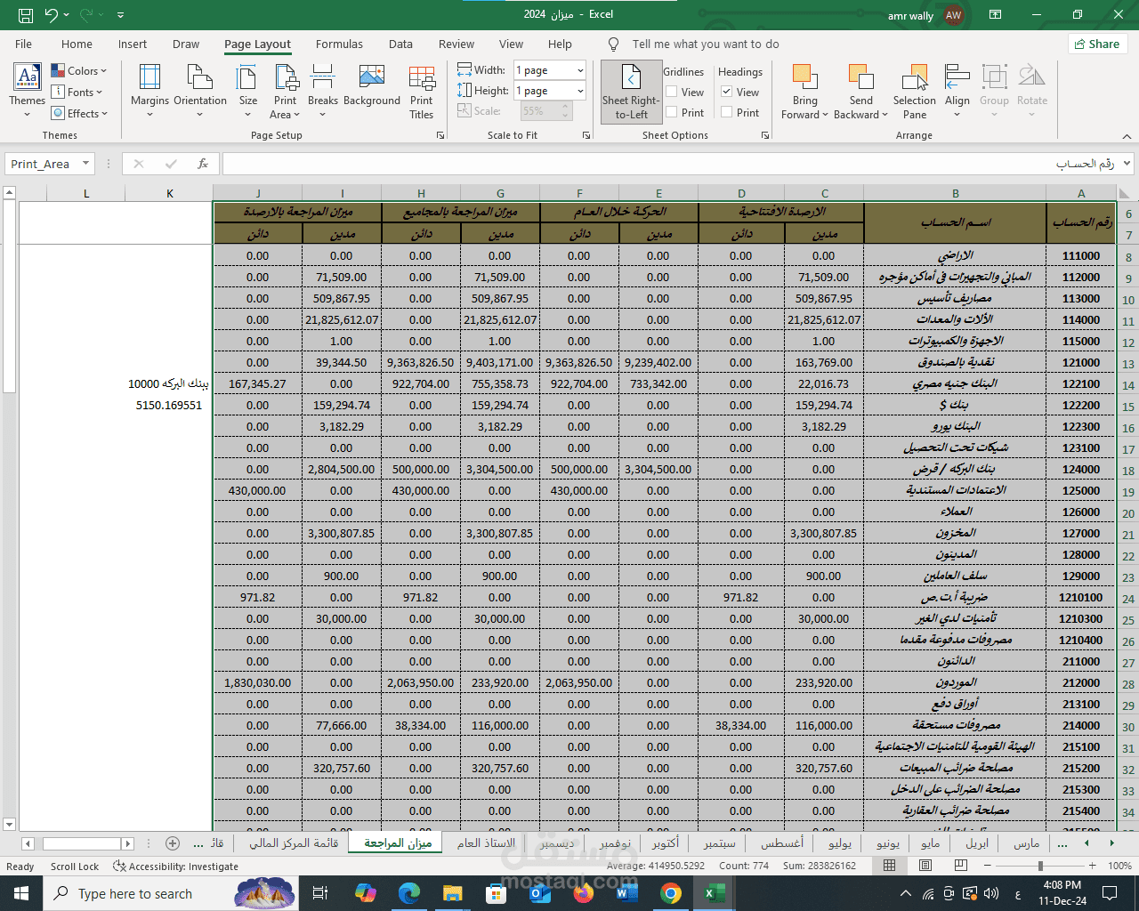Open the Breaks menu

point(323,91)
